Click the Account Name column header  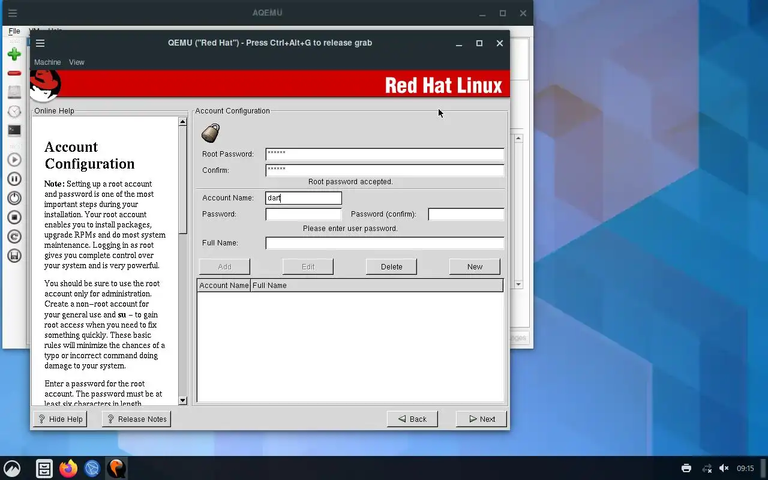coord(224,286)
